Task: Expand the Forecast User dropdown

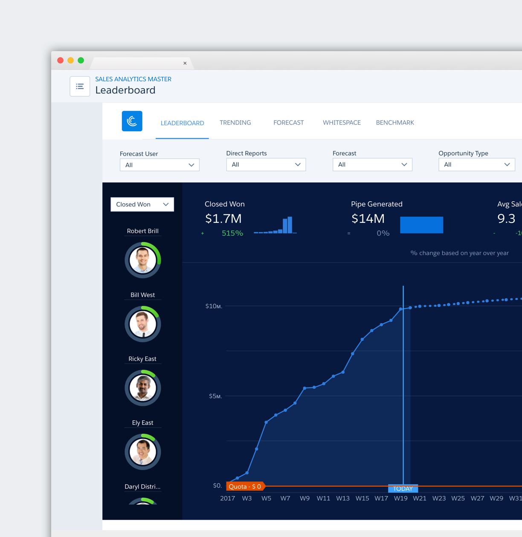Action: point(159,165)
